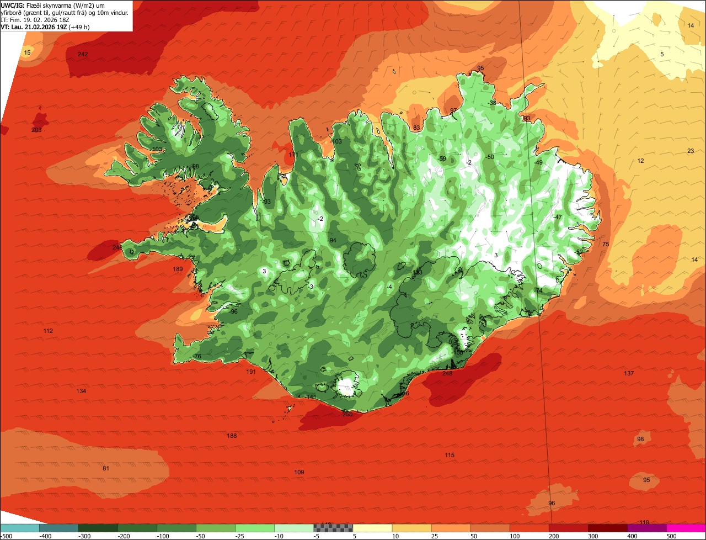Click the valid time 'VT: Lau. 21.02.2026 19Z (+49 h)'

pyautogui.click(x=45, y=27)
